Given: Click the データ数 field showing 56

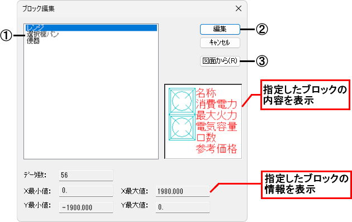Looking at the screenshot, I should pyautogui.click(x=86, y=175).
